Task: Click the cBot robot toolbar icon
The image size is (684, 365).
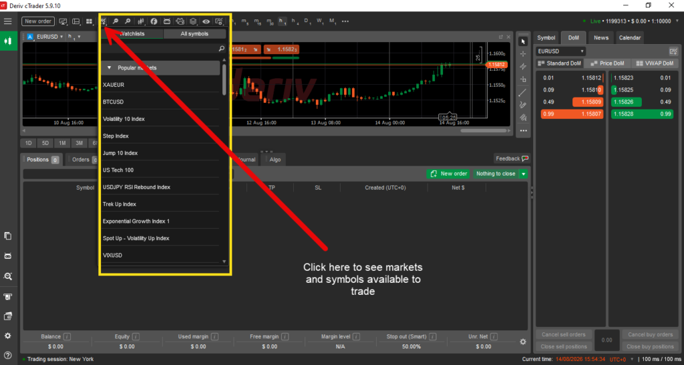Action: point(166,21)
